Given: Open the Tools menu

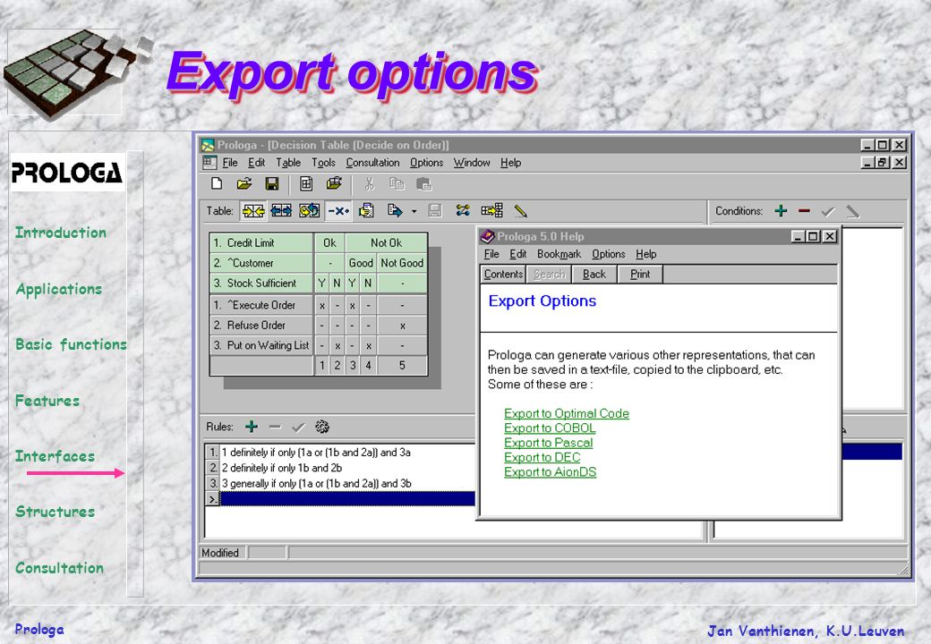Looking at the screenshot, I should pyautogui.click(x=323, y=163).
